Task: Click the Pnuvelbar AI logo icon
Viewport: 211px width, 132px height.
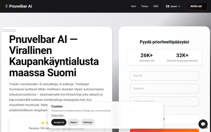Action: (x=7, y=6)
